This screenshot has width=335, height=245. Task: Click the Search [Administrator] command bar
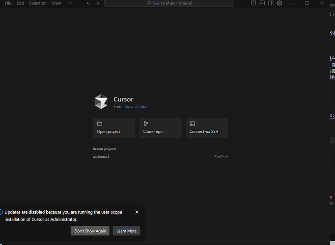[x=169, y=3]
